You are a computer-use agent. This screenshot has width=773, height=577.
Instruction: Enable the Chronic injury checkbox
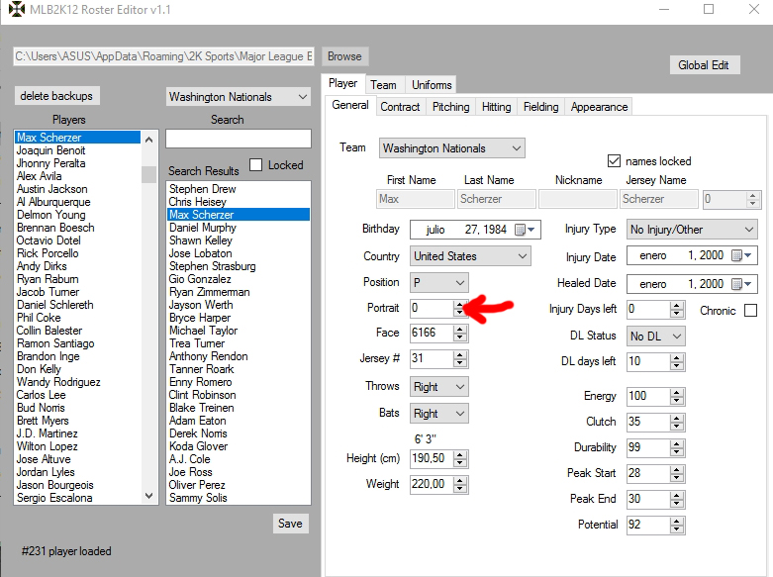749,311
